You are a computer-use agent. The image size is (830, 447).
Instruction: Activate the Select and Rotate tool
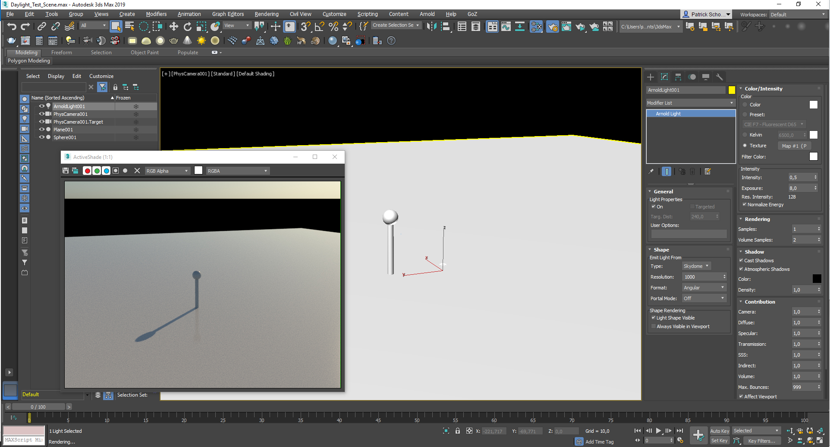tap(187, 26)
